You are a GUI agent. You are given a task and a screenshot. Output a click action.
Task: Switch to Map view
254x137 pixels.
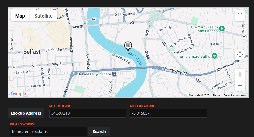coord(20,16)
